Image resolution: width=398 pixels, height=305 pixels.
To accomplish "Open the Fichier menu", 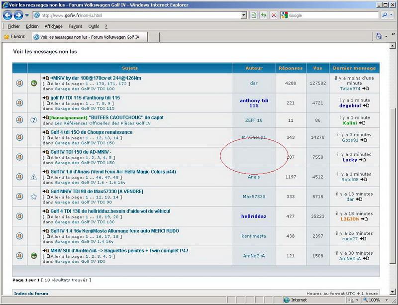I will point(14,26).
